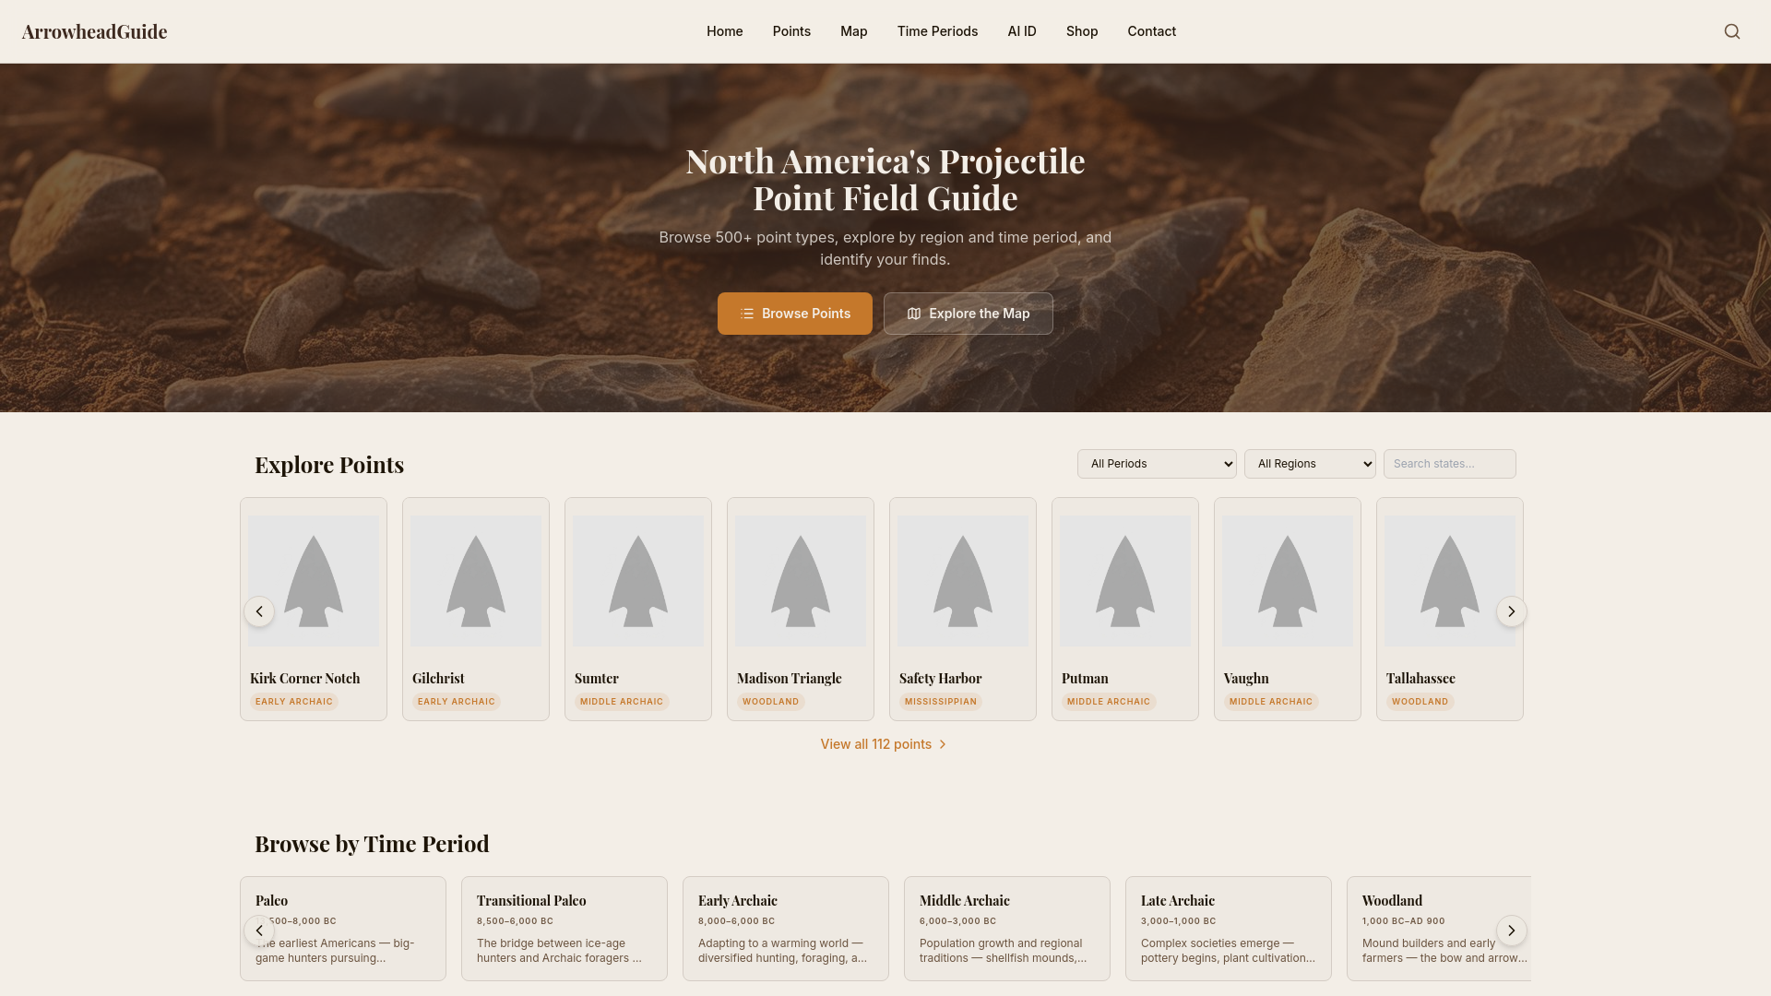Open the Madison Triangle point thumbnail
1771x996 pixels.
coord(801,581)
